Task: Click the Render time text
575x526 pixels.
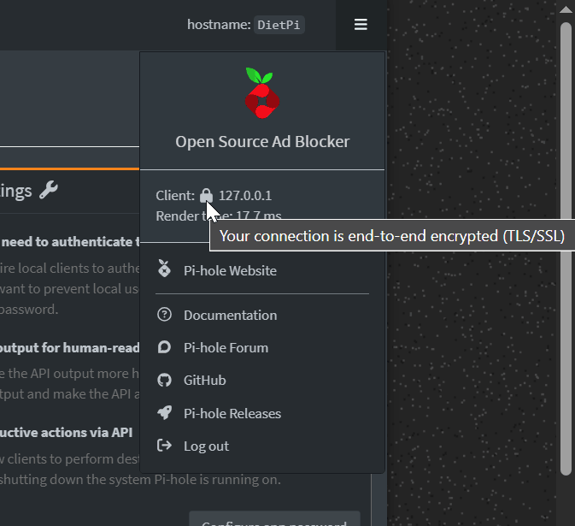Action: (x=219, y=216)
